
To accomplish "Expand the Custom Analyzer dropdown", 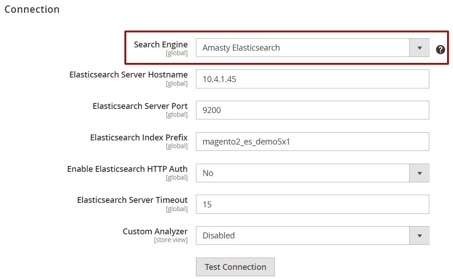I will click(x=312, y=235).
